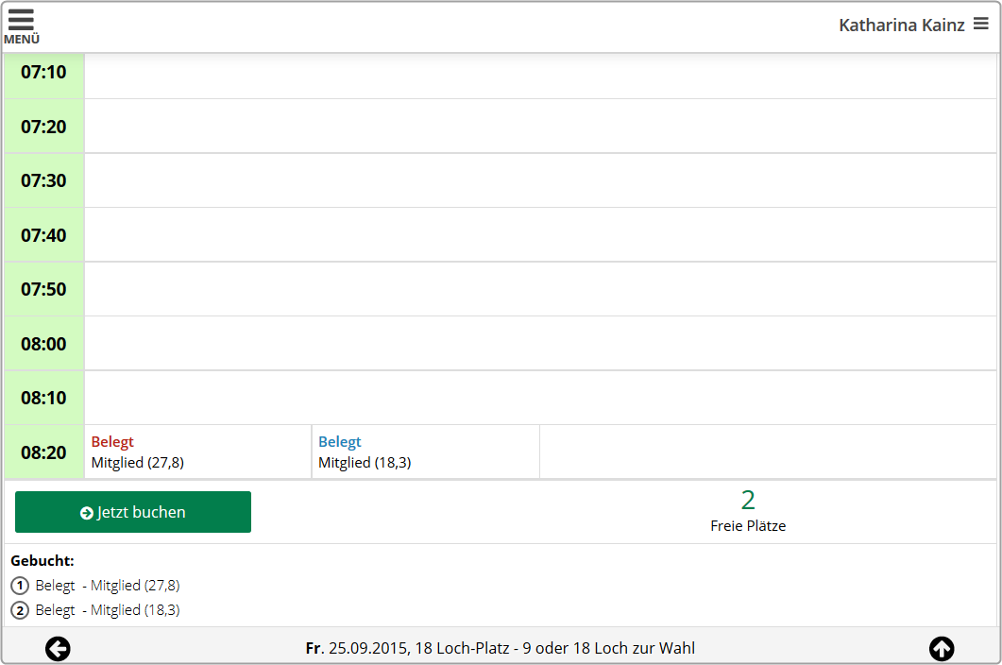Click circled number 1 booked entry
The height and width of the screenshot is (665, 1002).
click(x=20, y=586)
